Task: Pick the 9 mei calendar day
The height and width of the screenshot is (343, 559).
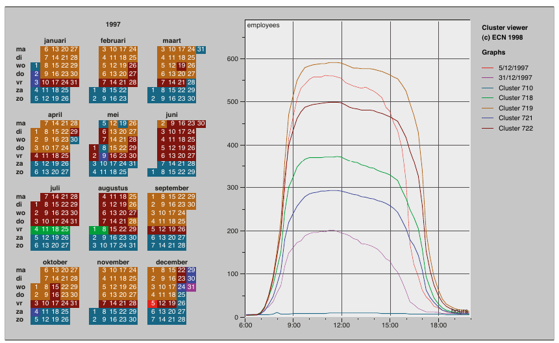Action: tap(103, 156)
